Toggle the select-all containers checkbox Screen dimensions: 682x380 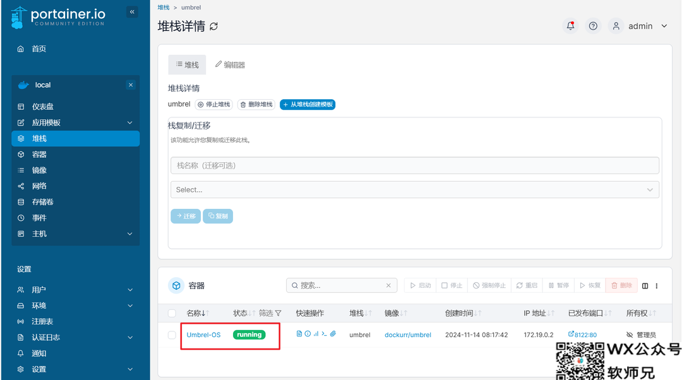click(x=172, y=313)
